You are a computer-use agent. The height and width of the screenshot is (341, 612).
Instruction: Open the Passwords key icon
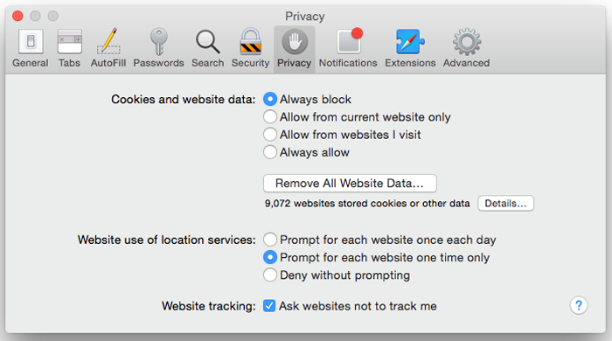point(158,41)
